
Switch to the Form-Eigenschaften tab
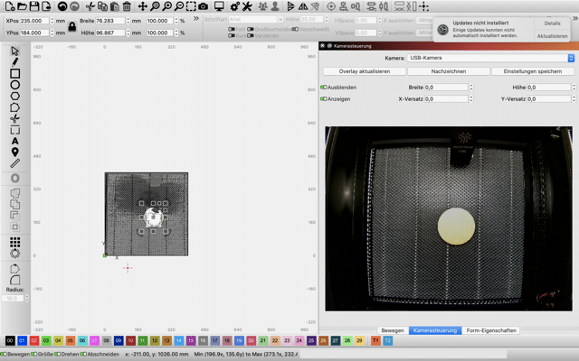491,330
